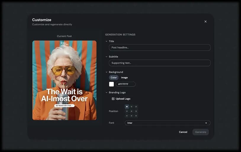Click the Current Post label
Viewport: 241px width, 152px height.
coord(65,36)
